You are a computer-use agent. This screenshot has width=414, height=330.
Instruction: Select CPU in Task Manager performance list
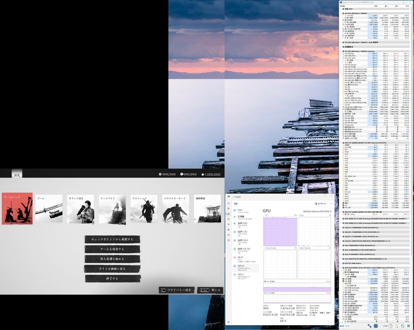point(246,211)
